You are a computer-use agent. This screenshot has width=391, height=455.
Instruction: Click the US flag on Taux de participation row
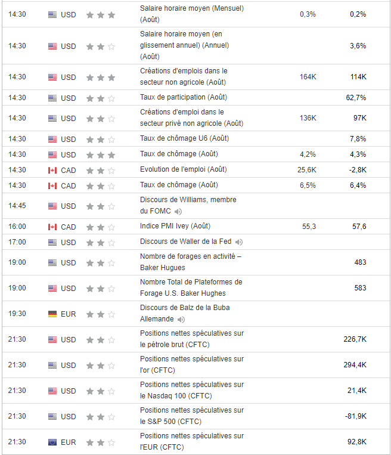coord(52,98)
